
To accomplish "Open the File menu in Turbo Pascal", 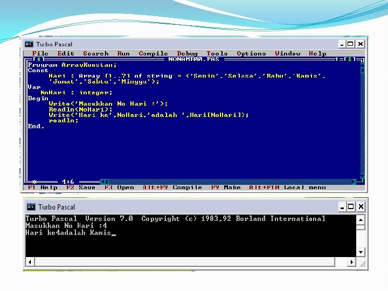I will (x=40, y=53).
